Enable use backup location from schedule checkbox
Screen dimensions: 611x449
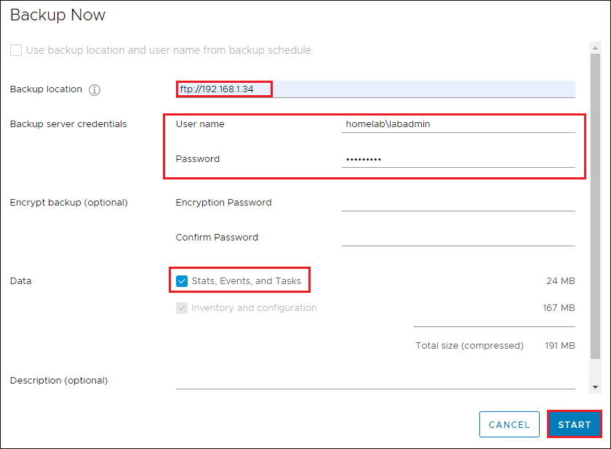click(x=16, y=50)
